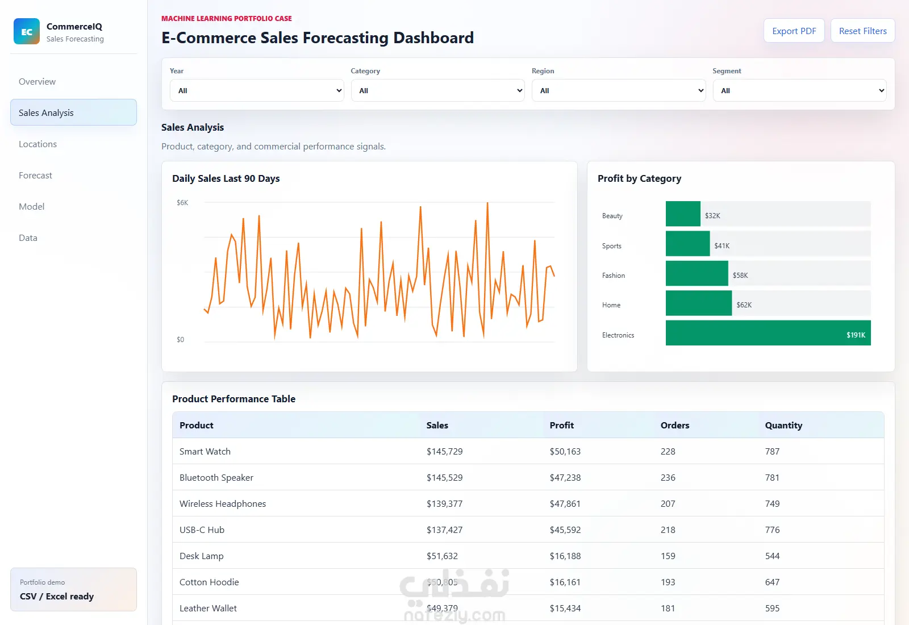909x625 pixels.
Task: Expand the Segment filter dropdown
Action: (x=799, y=90)
